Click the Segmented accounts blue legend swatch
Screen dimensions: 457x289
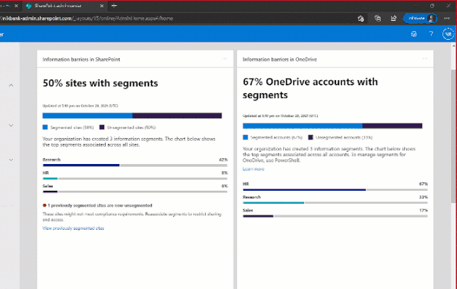(246, 137)
